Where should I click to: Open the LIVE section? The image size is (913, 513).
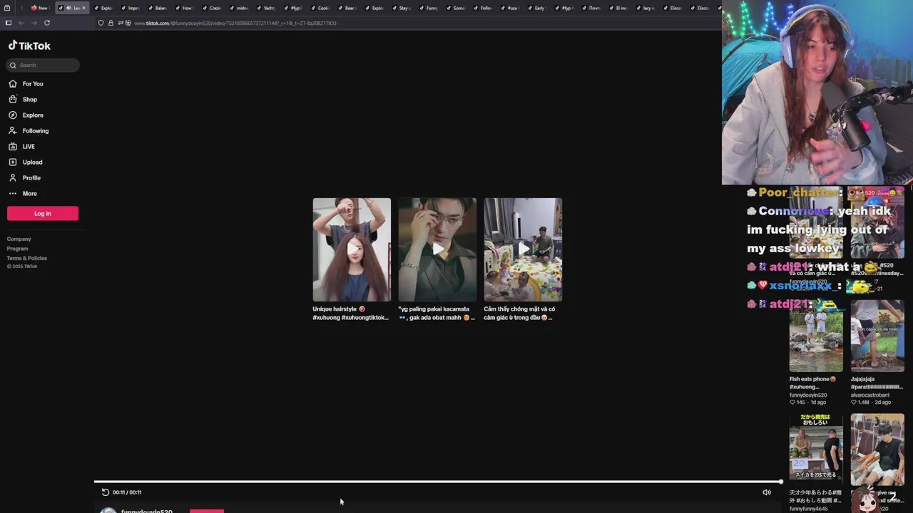tap(29, 147)
